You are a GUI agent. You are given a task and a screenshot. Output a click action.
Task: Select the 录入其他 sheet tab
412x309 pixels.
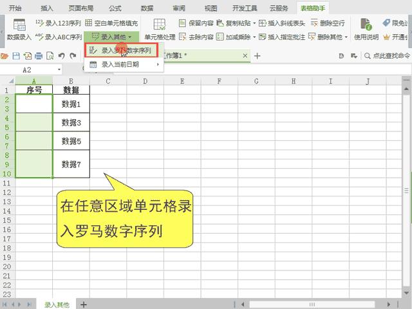(x=57, y=304)
